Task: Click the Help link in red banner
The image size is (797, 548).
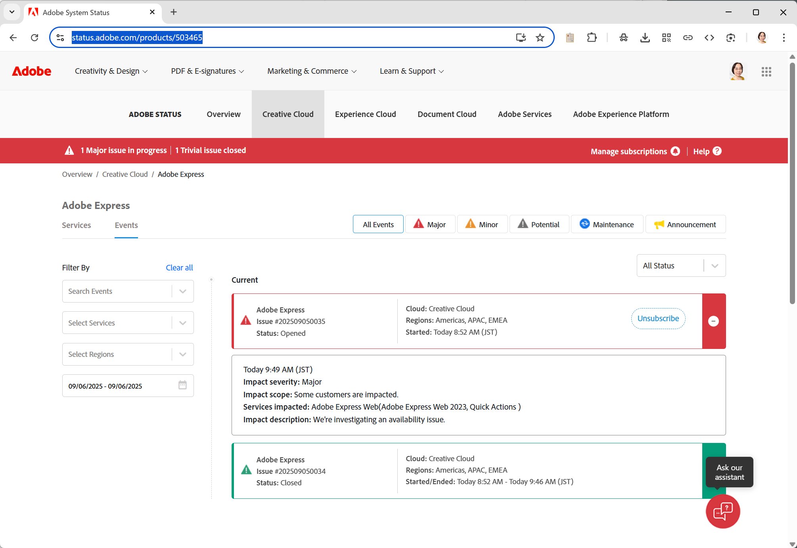Action: (x=701, y=151)
